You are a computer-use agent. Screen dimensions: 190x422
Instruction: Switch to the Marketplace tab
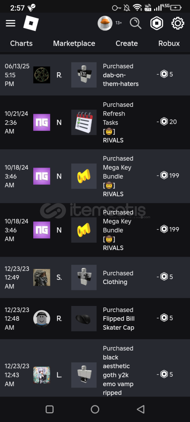point(74,43)
